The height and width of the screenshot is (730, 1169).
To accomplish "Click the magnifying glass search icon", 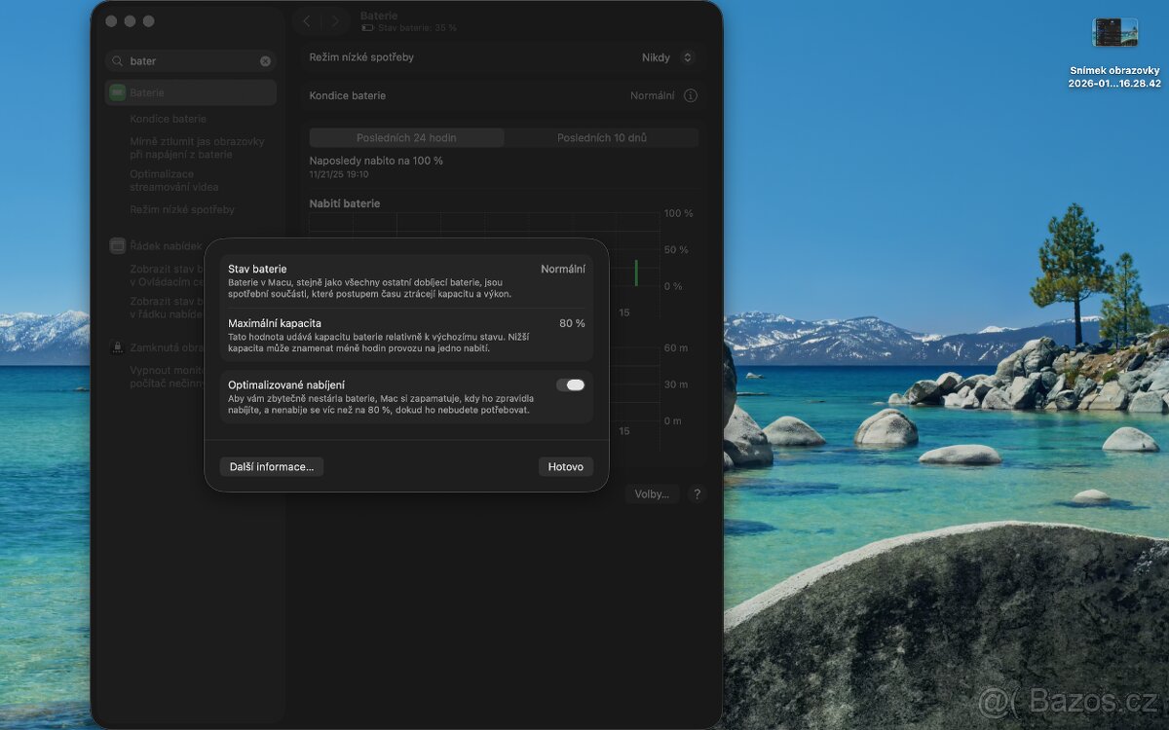I will pos(118,61).
